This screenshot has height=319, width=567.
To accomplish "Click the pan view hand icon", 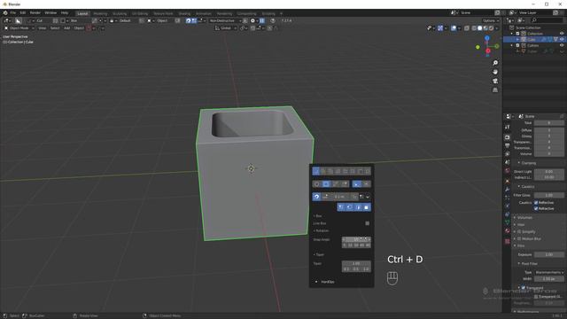I will pyautogui.click(x=495, y=72).
